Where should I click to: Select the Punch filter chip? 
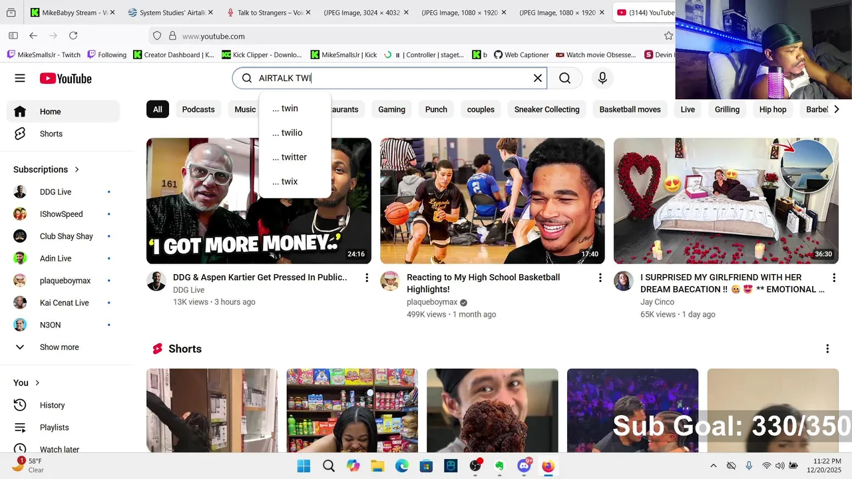tap(436, 109)
